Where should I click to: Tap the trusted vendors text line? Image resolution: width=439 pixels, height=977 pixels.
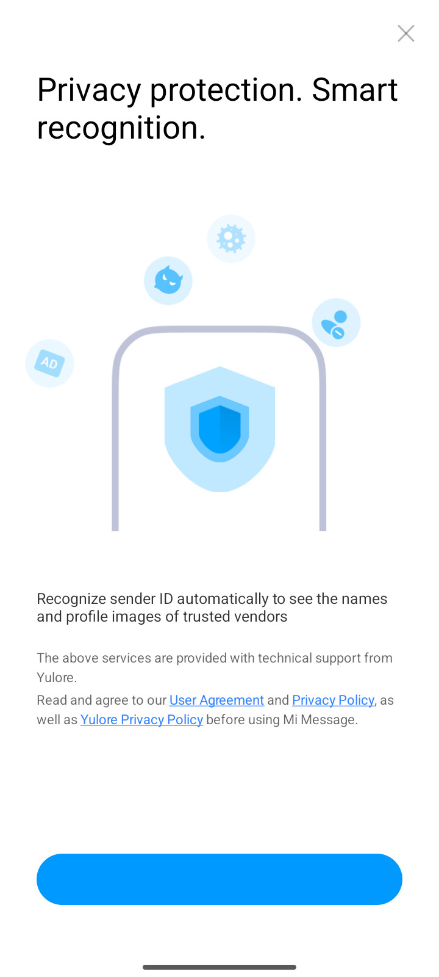(x=162, y=617)
